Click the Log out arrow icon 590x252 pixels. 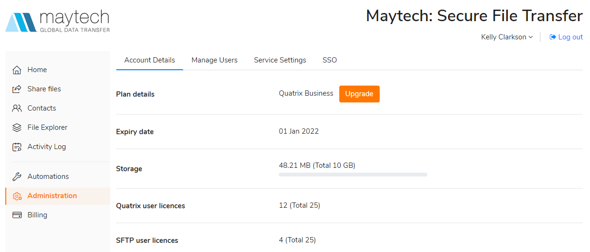(553, 37)
